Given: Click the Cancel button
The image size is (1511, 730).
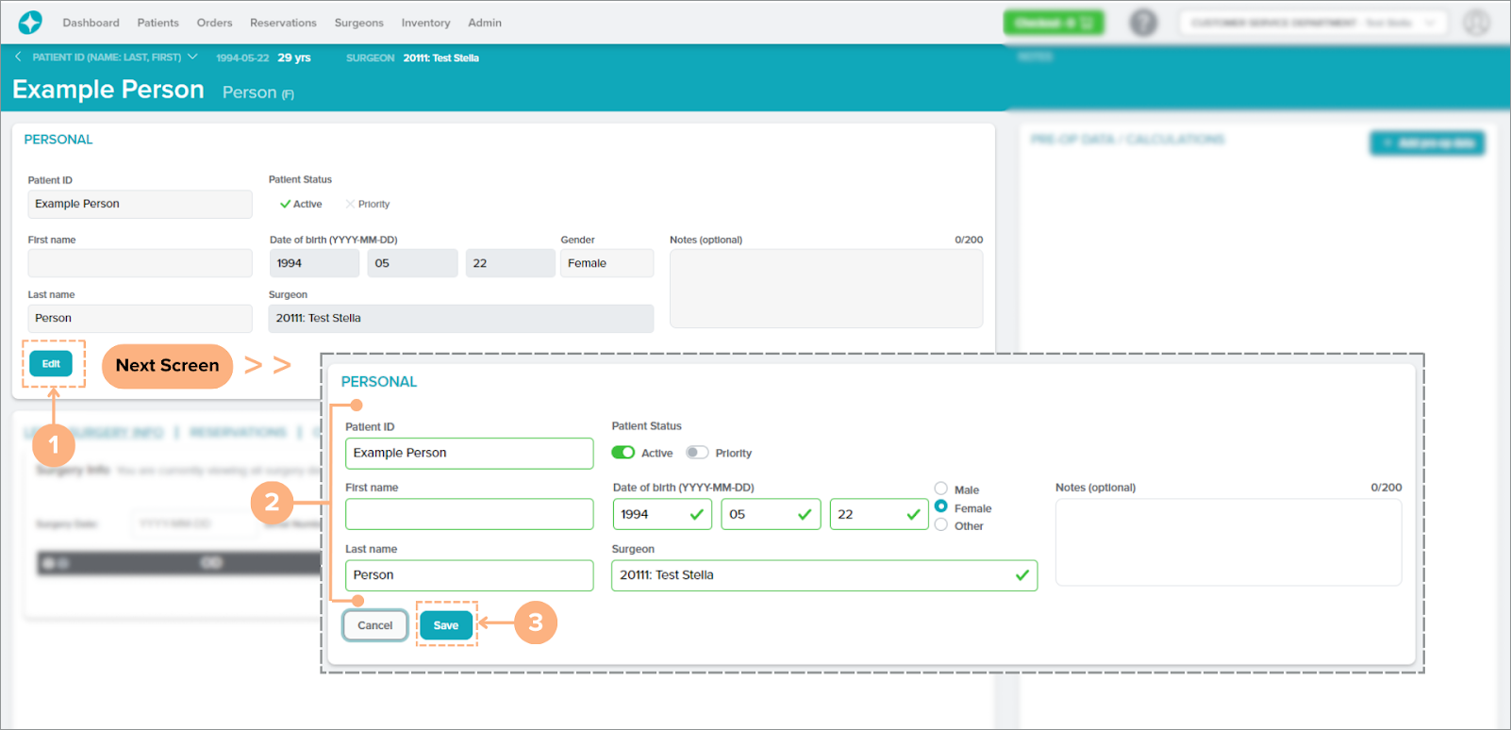Looking at the screenshot, I should pyautogui.click(x=374, y=625).
